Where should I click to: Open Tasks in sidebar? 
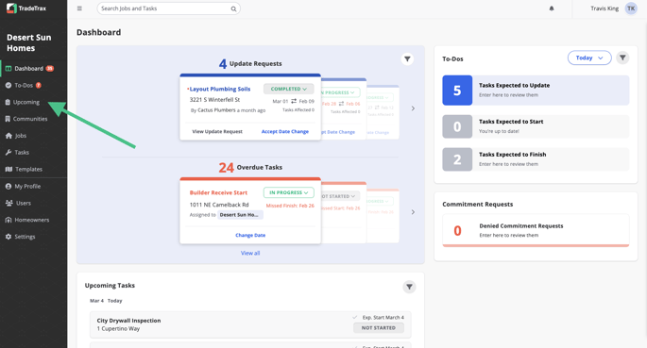click(x=22, y=153)
